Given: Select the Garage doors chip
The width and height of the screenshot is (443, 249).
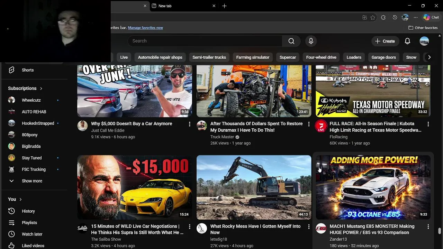Looking at the screenshot, I should click(x=383, y=57).
